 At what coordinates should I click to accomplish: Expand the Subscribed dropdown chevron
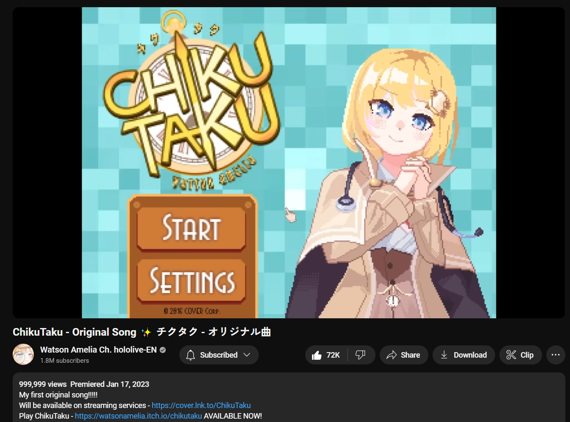coord(247,355)
